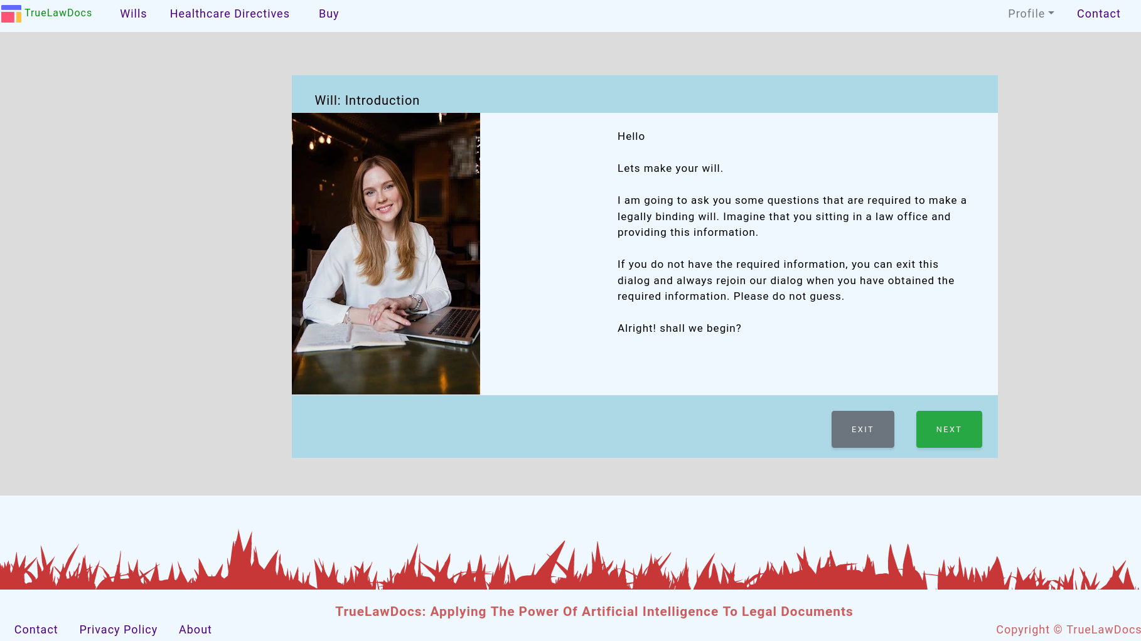1141x641 pixels.
Task: Navigate to Healthcare Directives
Action: 230,13
